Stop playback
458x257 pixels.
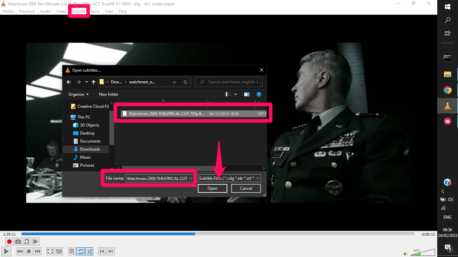29,251
